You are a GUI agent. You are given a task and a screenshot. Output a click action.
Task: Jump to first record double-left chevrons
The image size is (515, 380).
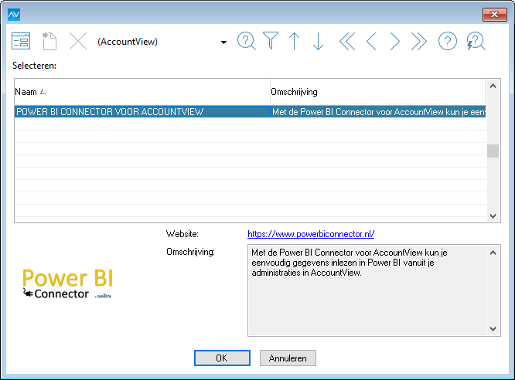[x=347, y=41]
